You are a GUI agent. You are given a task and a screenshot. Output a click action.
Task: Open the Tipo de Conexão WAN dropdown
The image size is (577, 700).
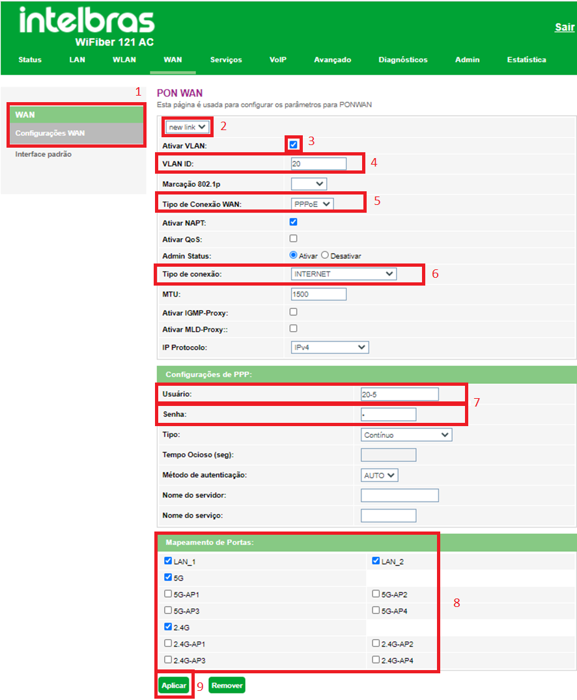[x=312, y=204]
